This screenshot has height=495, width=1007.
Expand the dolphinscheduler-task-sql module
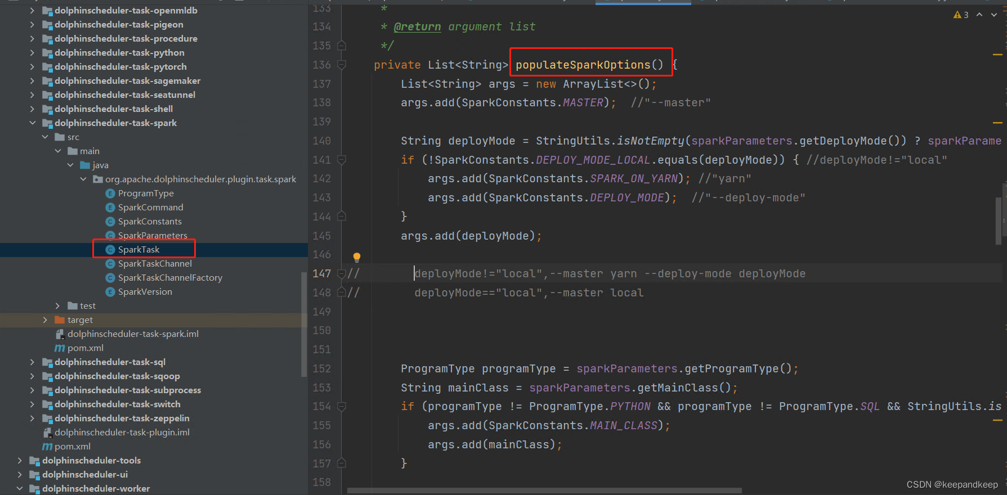[32, 362]
